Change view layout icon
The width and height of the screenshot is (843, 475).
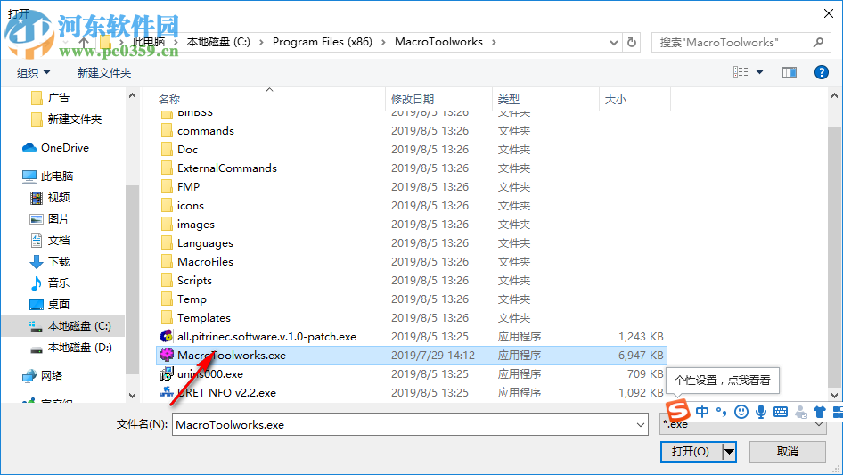[741, 72]
